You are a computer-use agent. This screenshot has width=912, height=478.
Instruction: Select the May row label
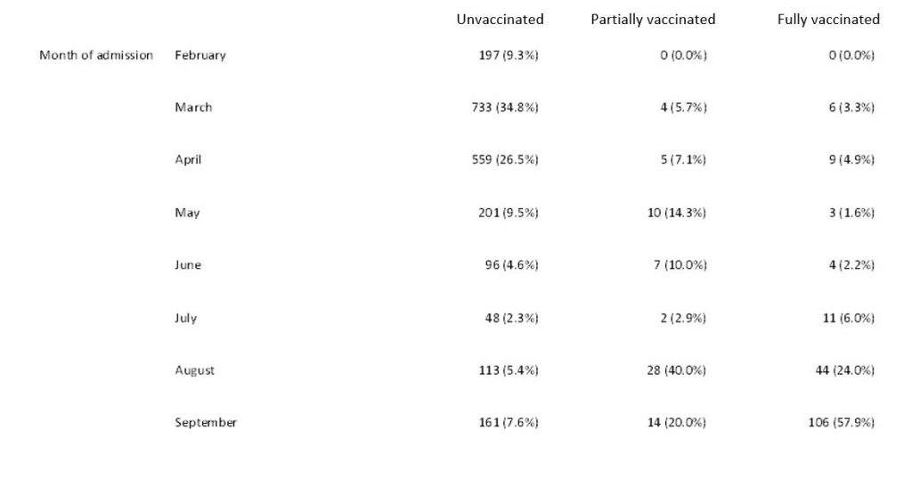(x=187, y=213)
